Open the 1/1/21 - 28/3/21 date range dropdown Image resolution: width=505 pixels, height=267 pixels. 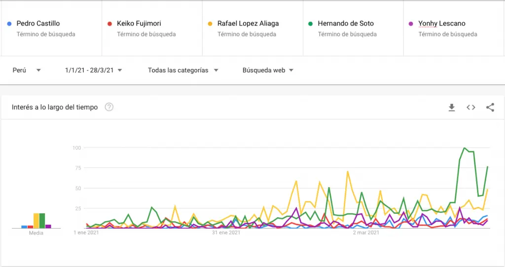(93, 70)
